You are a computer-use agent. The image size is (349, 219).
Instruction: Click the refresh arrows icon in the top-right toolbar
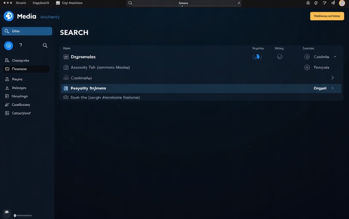point(316,3)
